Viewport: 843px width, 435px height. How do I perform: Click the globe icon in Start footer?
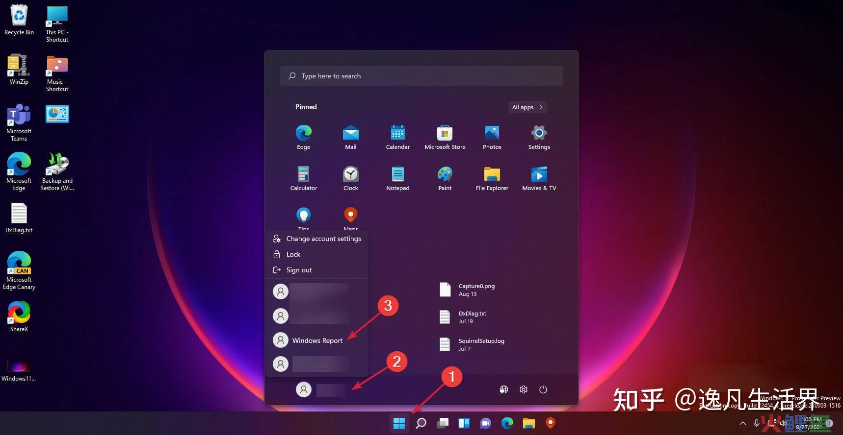tap(504, 389)
